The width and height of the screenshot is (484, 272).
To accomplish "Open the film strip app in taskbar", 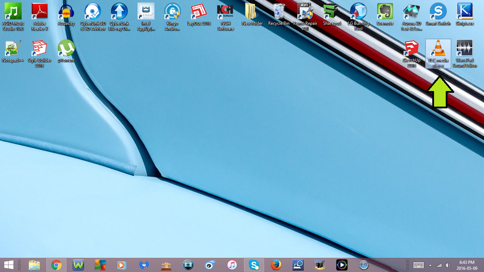I will 188,265.
